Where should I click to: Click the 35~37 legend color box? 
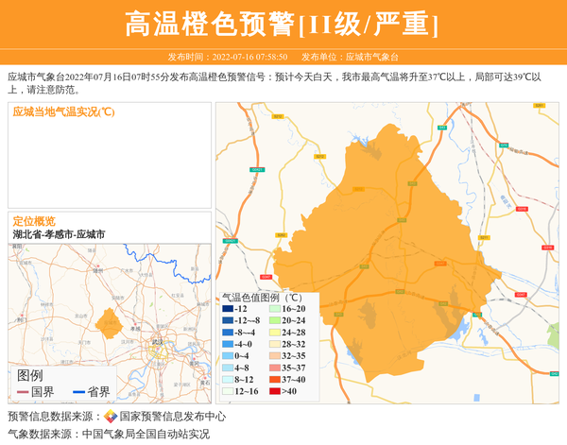pos(276,368)
